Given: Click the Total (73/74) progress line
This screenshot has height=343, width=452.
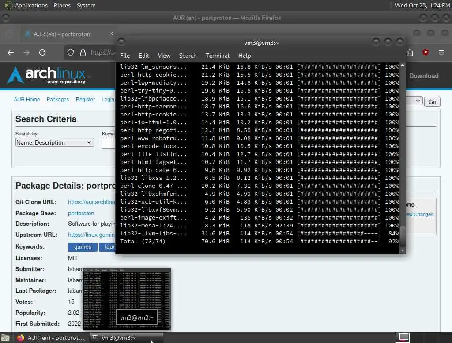Looking at the screenshot, I should pyautogui.click(x=260, y=242).
